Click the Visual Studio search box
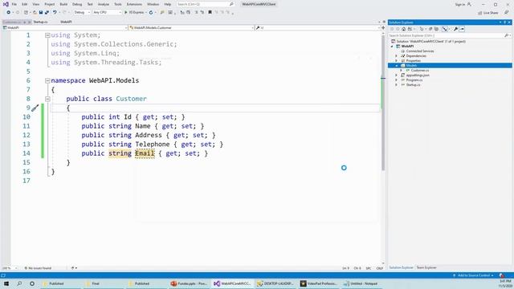The height and width of the screenshot is (289, 514). [x=206, y=4]
